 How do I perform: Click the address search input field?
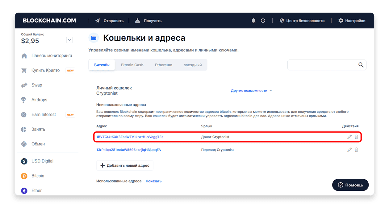(x=323, y=65)
